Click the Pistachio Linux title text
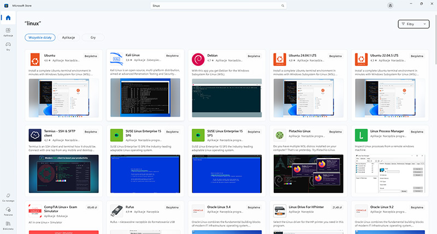Screen dimensions: 437x234 pos(299,131)
